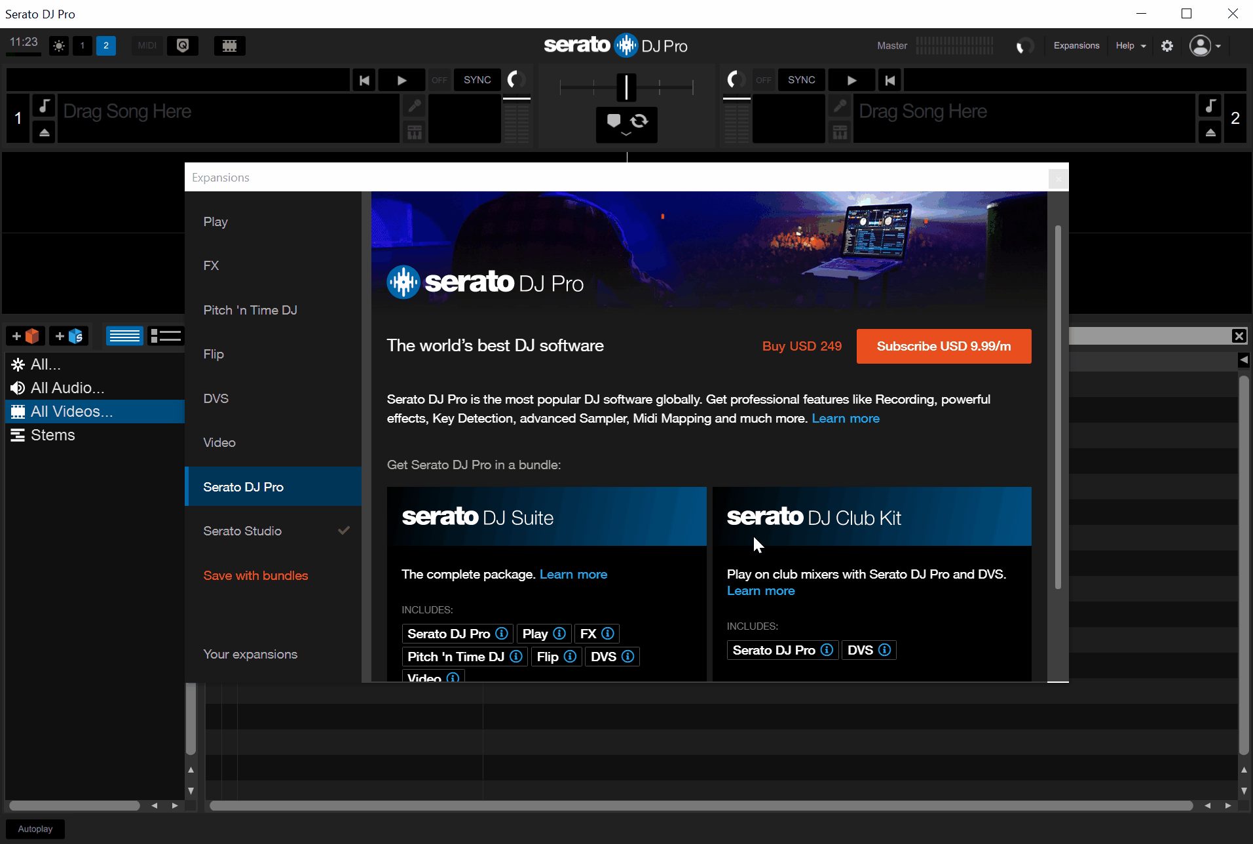Screen dimensions: 1253x844
Task: Jump to track start on deck 2
Action: (889, 80)
